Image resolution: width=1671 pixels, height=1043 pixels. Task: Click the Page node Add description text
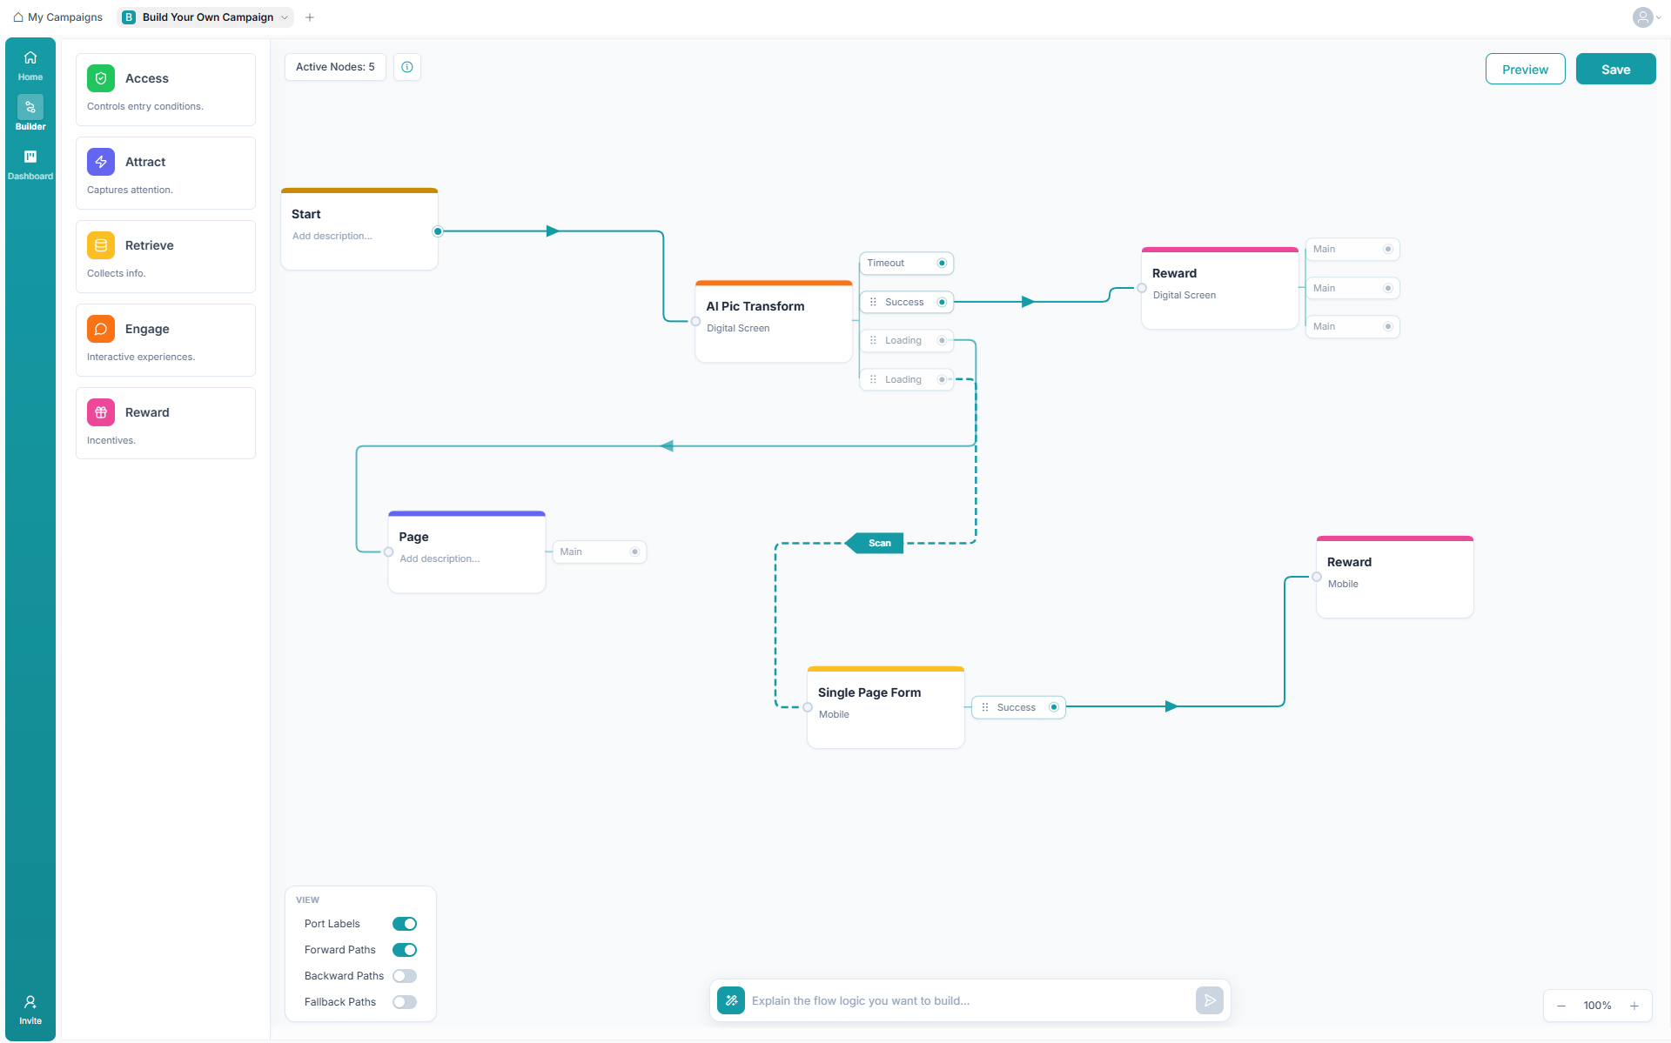coord(440,558)
